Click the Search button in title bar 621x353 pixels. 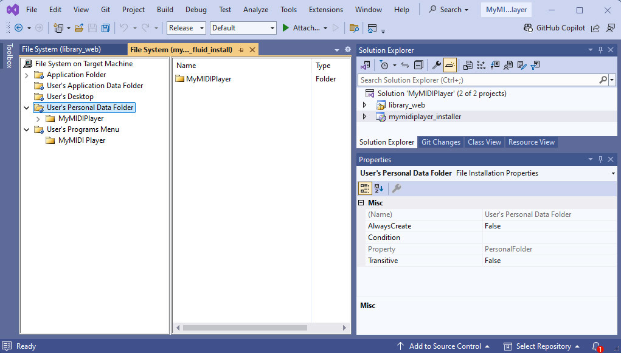tap(449, 10)
